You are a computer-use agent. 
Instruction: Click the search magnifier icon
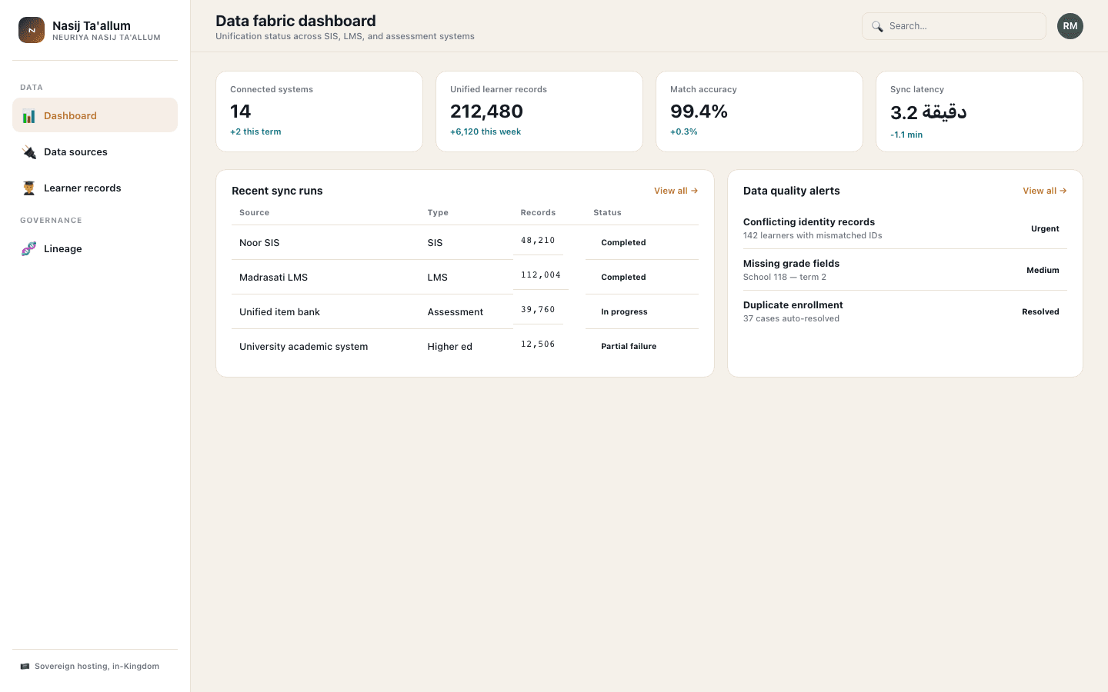pyautogui.click(x=877, y=26)
